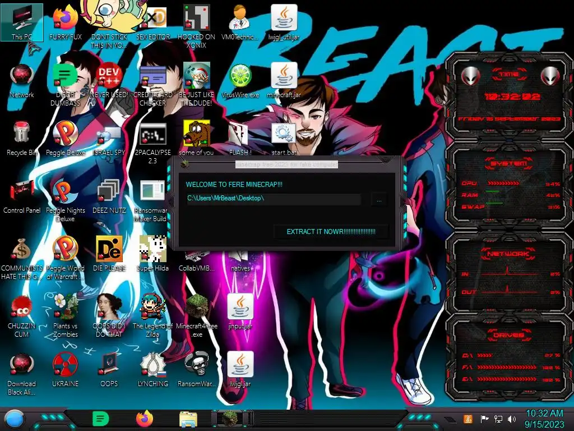Click Action Center flag tray icon

click(484, 419)
